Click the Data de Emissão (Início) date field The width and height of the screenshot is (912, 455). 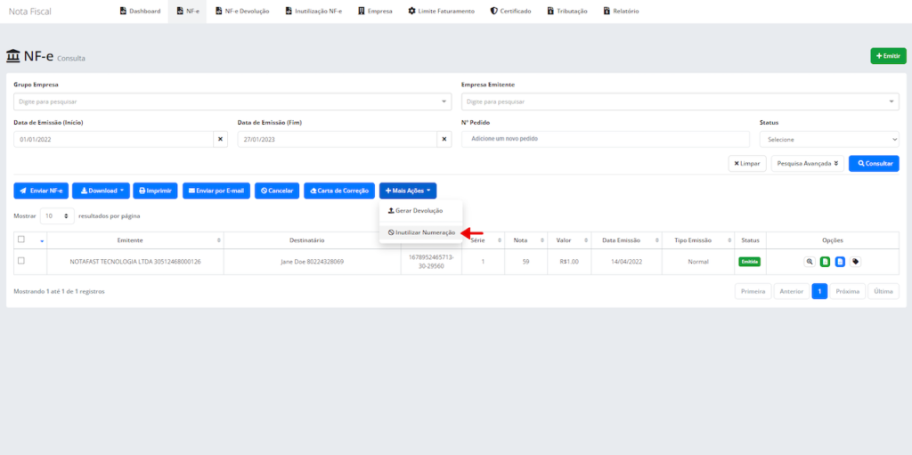[x=113, y=139]
